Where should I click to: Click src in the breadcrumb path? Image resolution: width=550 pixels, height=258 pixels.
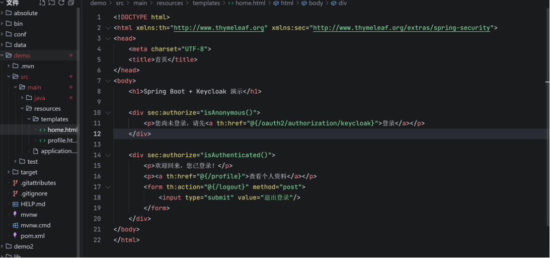tap(120, 3)
